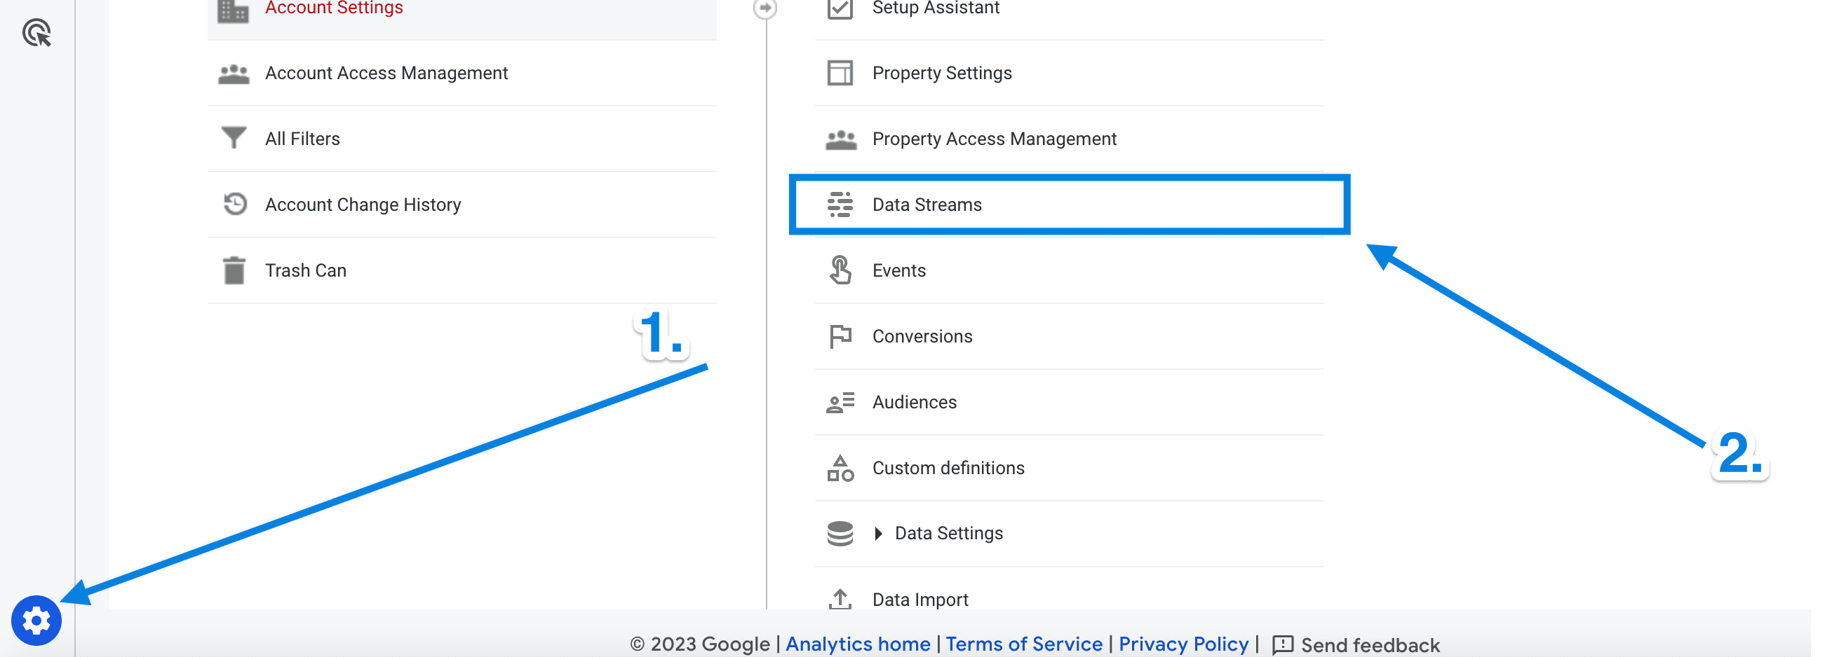Click the Property Access Management people icon
The image size is (1825, 657).
click(841, 139)
